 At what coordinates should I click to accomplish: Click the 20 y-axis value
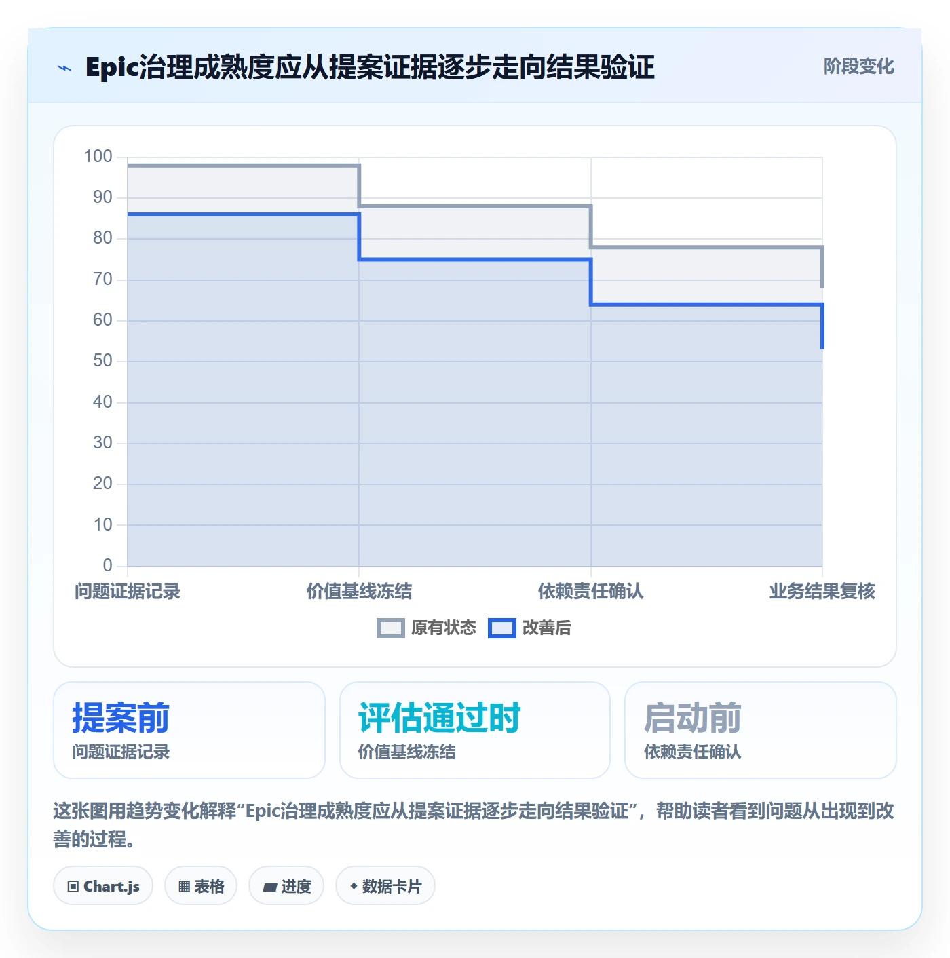(x=102, y=484)
